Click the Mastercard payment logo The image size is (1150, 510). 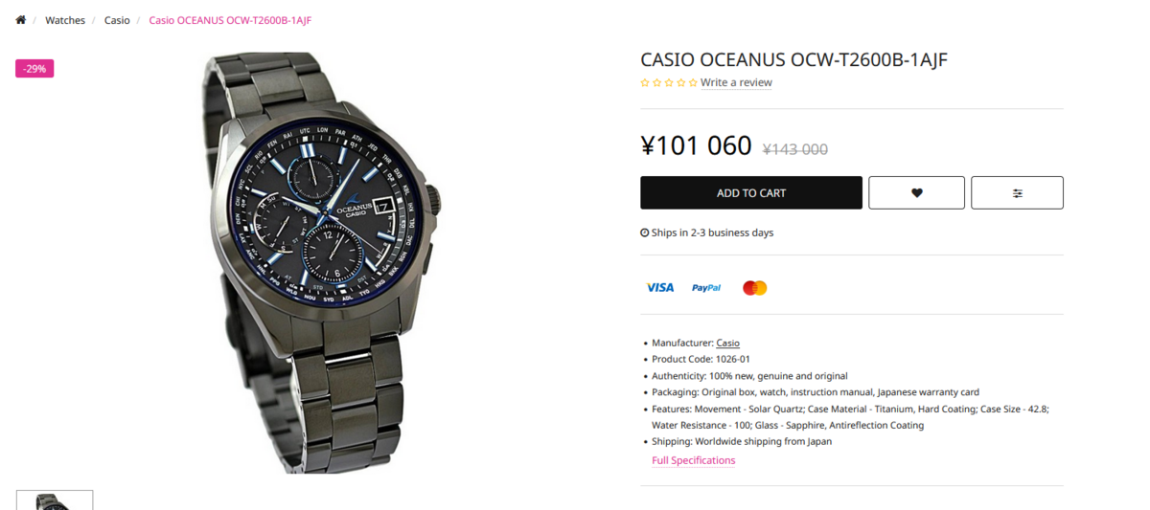(754, 287)
